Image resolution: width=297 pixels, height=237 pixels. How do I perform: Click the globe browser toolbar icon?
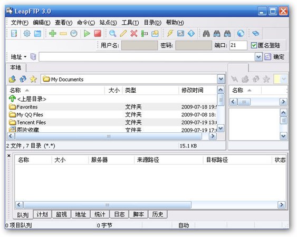pyautogui.click(x=241, y=34)
